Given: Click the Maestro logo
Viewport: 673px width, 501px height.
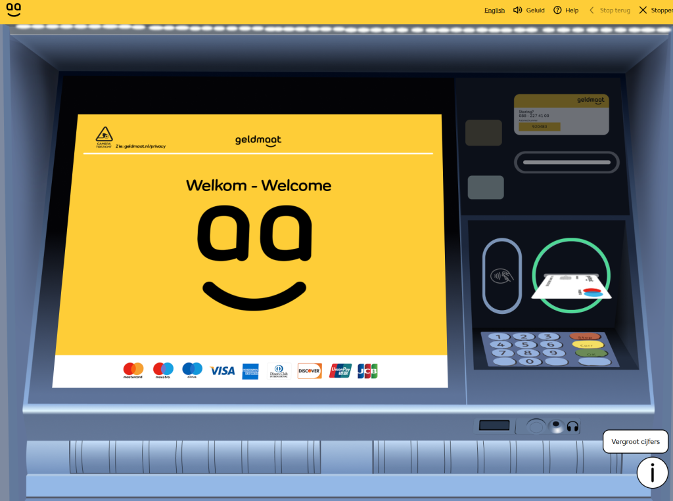Looking at the screenshot, I should 163,370.
